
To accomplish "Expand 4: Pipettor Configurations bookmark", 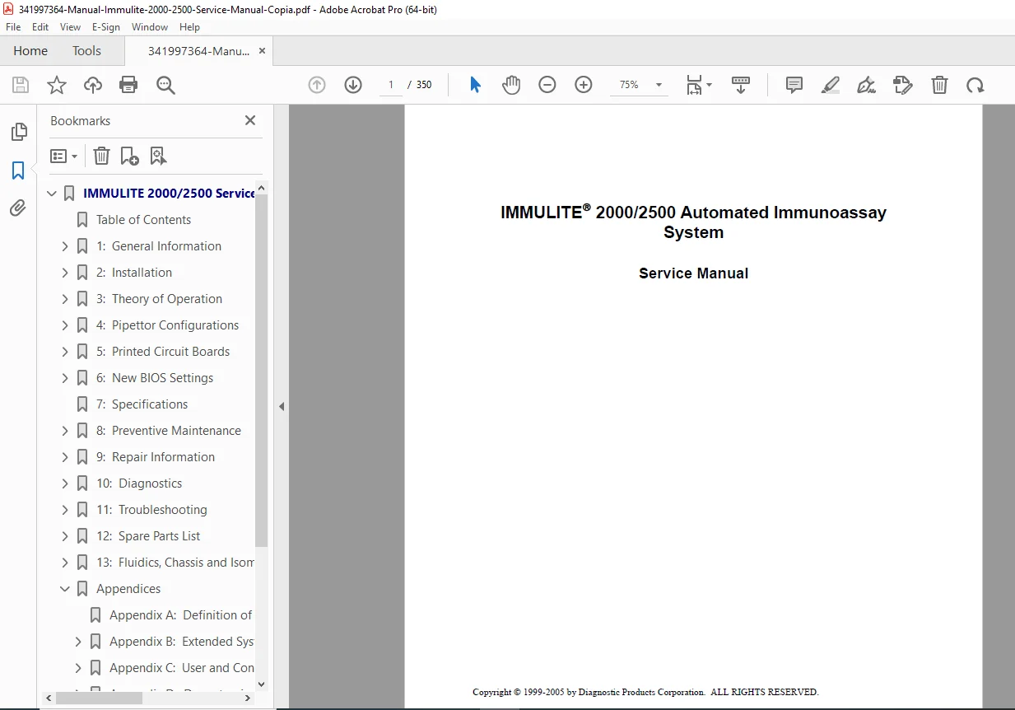I will 65,325.
